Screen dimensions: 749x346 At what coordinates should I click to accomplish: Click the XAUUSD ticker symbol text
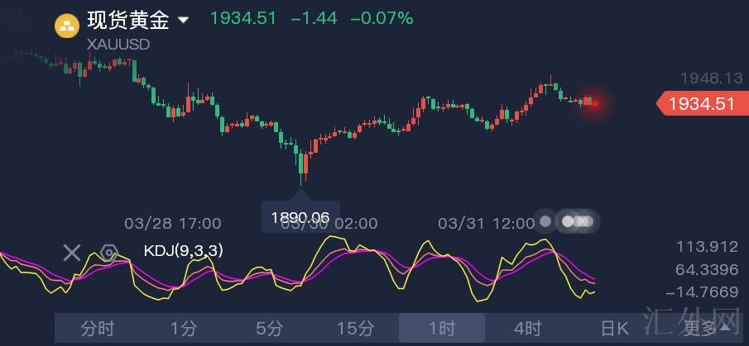coord(118,45)
